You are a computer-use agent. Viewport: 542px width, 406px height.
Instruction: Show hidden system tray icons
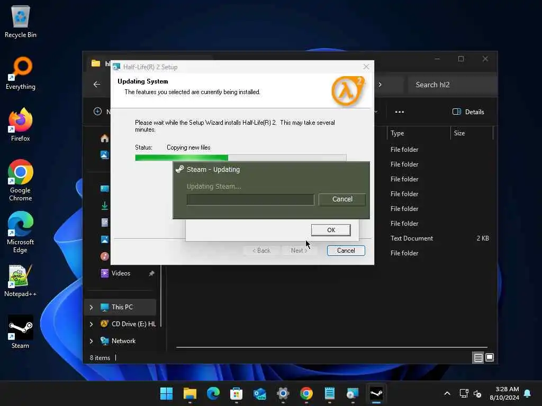pos(447,393)
